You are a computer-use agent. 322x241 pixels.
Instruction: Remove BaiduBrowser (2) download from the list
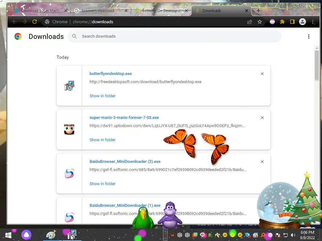click(262, 162)
